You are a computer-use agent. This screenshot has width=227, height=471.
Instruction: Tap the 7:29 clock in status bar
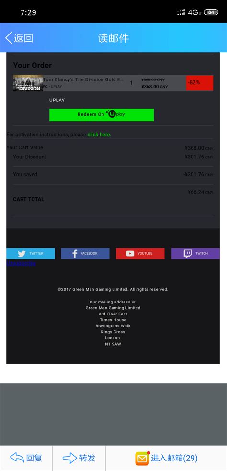[x=28, y=12]
